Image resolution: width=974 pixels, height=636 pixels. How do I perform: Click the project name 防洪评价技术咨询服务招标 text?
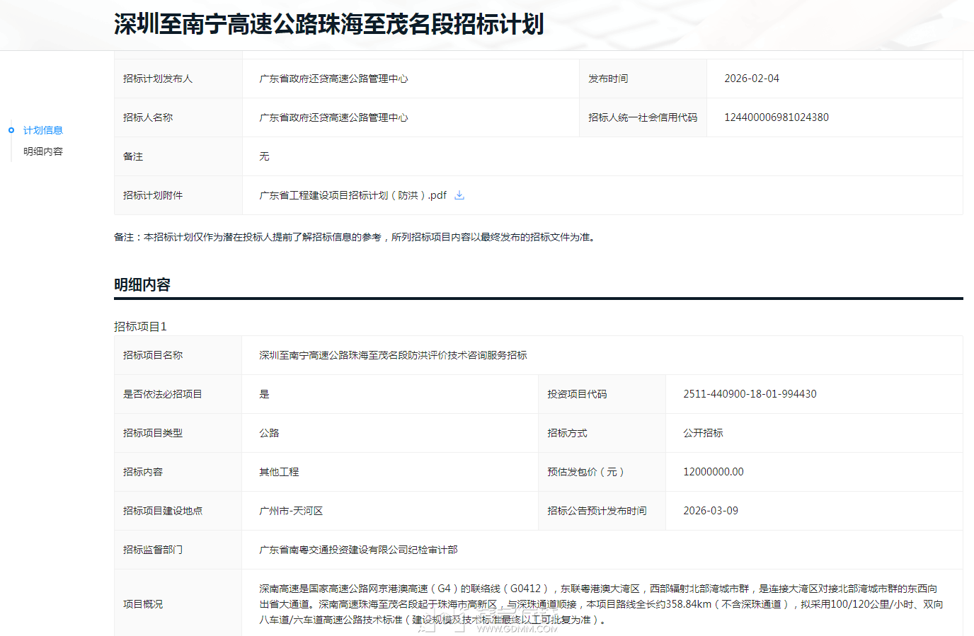pyautogui.click(x=393, y=355)
